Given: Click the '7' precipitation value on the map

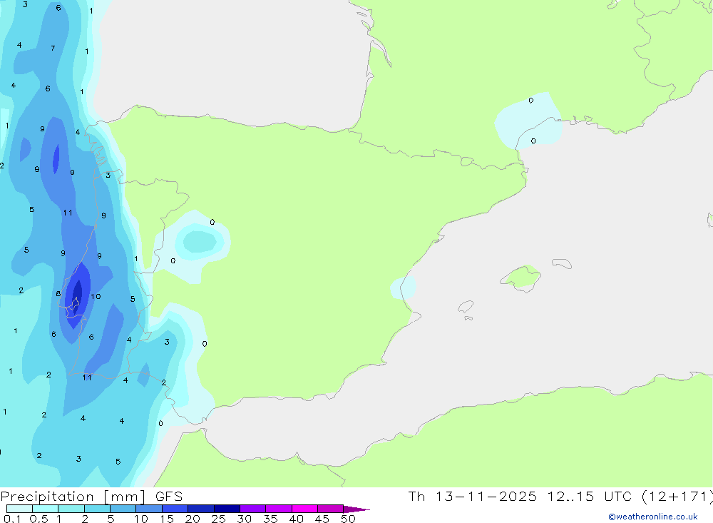Looking at the screenshot, I should (x=53, y=48).
